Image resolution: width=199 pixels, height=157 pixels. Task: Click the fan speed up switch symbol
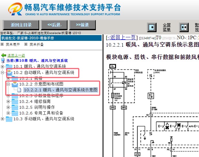click(167, 126)
